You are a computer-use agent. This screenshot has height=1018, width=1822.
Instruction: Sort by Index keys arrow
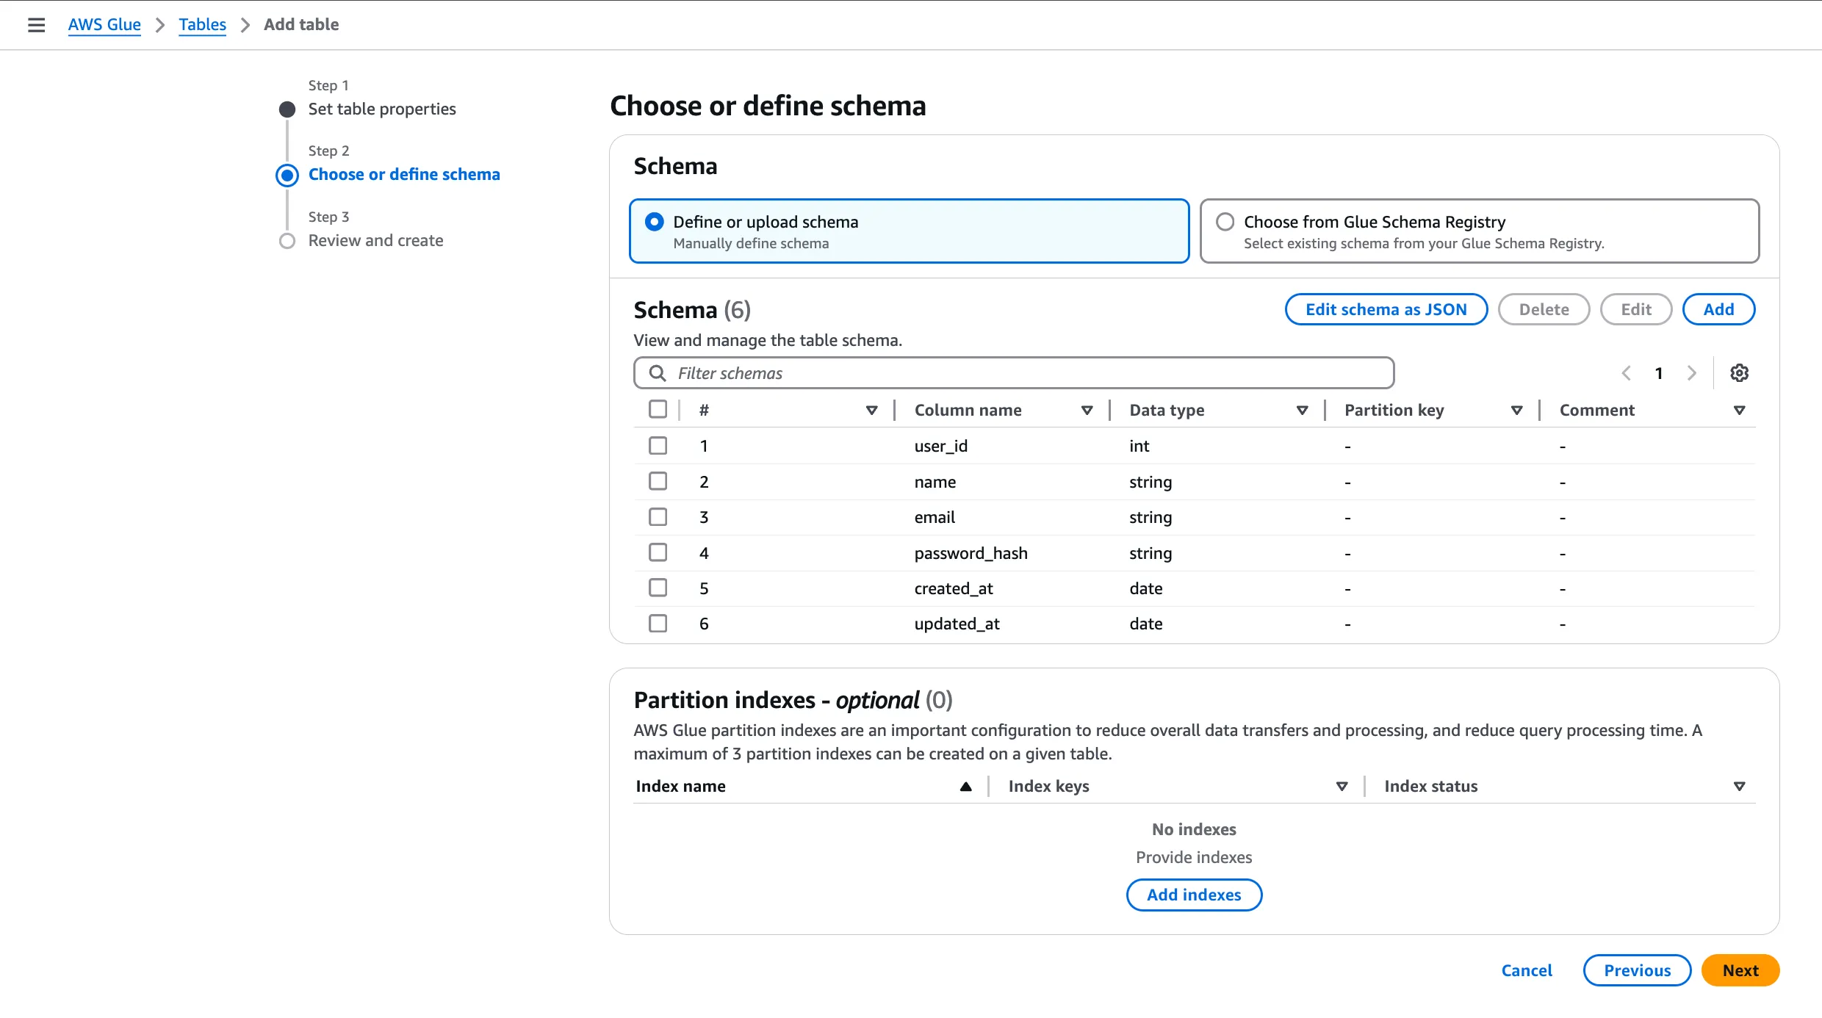tap(1342, 787)
